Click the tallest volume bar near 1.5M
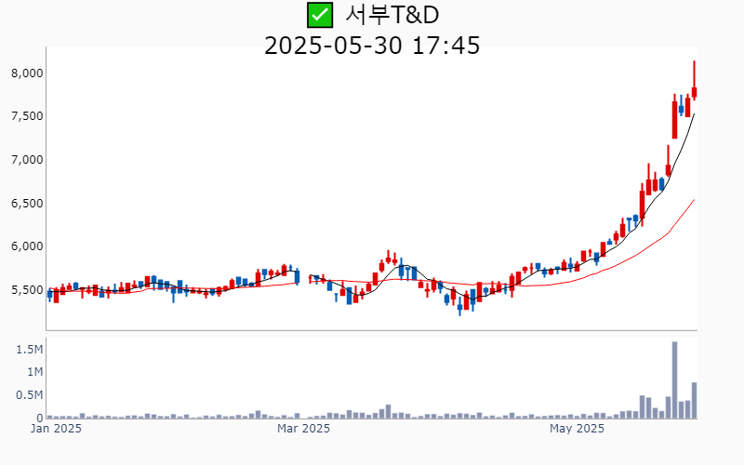This screenshot has width=744, height=465. click(675, 380)
